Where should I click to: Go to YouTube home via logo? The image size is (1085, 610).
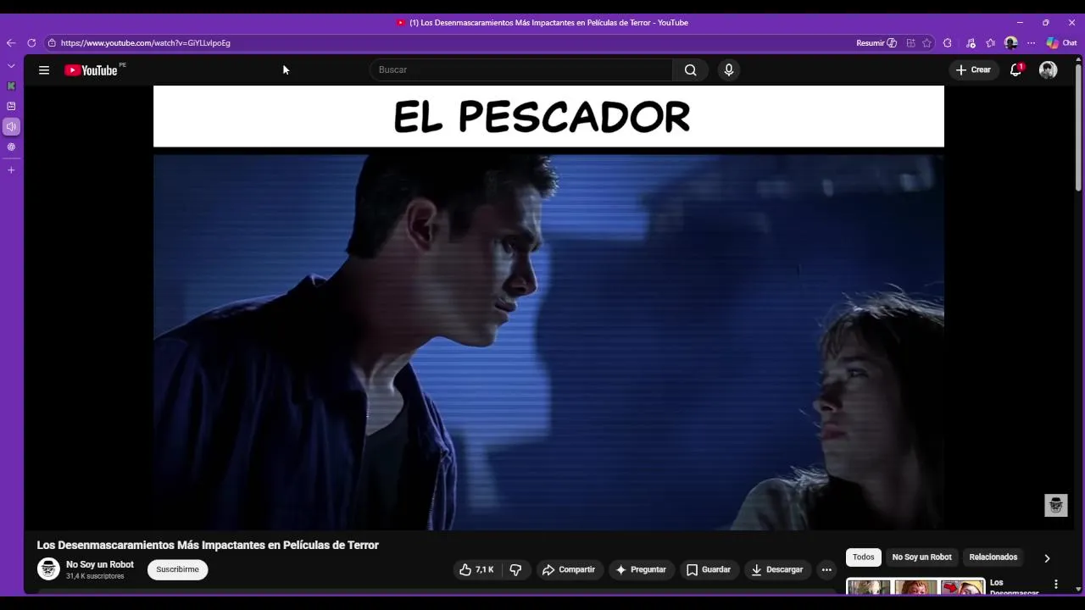(x=91, y=70)
